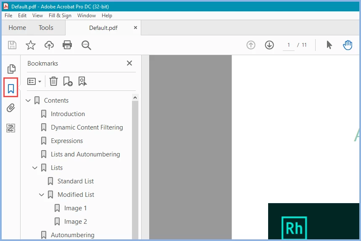Screen dimensions: 361x241
Task: Open the Edit menu
Action: 22,16
